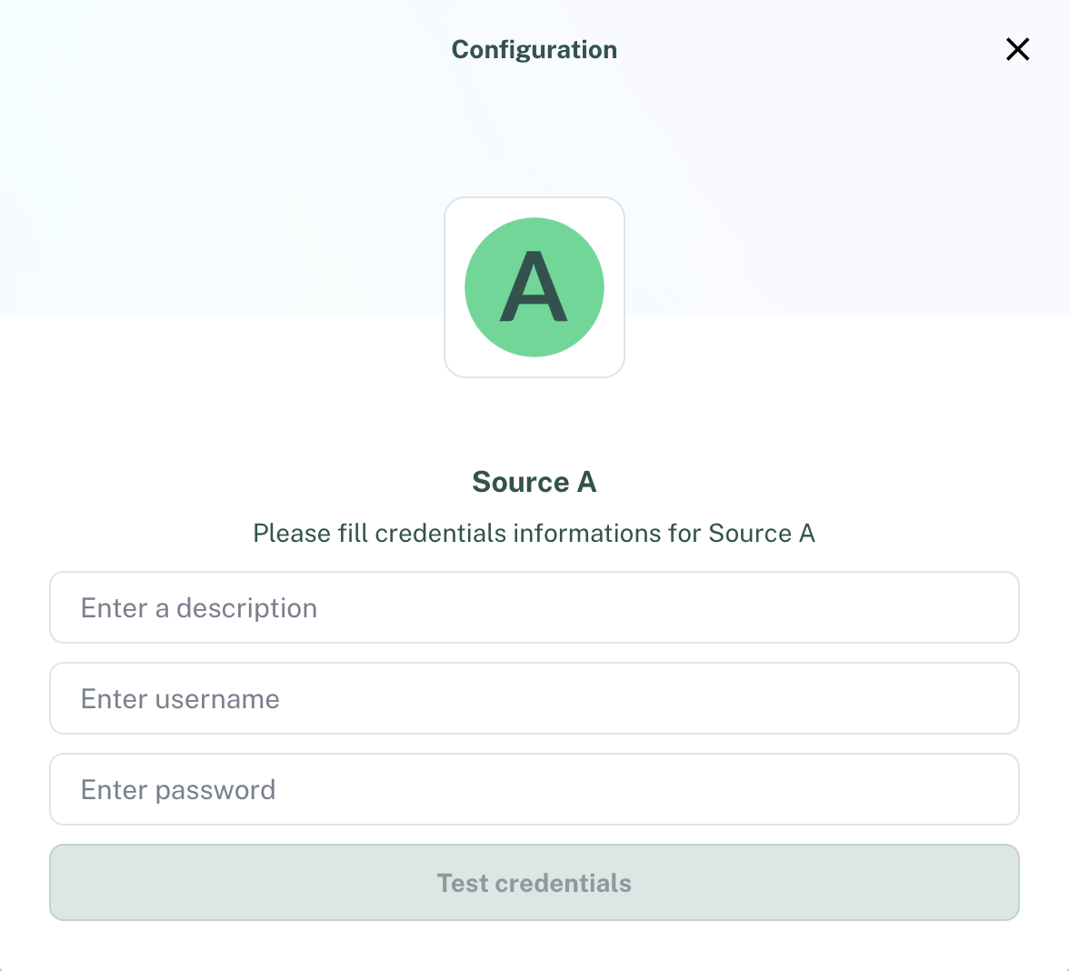This screenshot has height=971, width=1069.
Task: Click the 'Please fill credentials' subtitle
Action: coord(534,533)
